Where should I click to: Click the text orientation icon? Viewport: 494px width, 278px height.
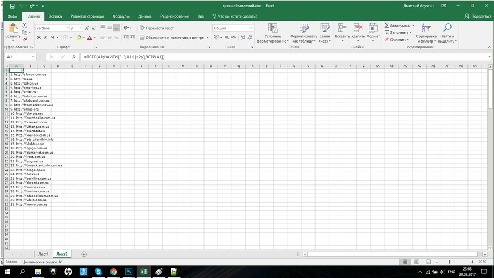(126, 28)
